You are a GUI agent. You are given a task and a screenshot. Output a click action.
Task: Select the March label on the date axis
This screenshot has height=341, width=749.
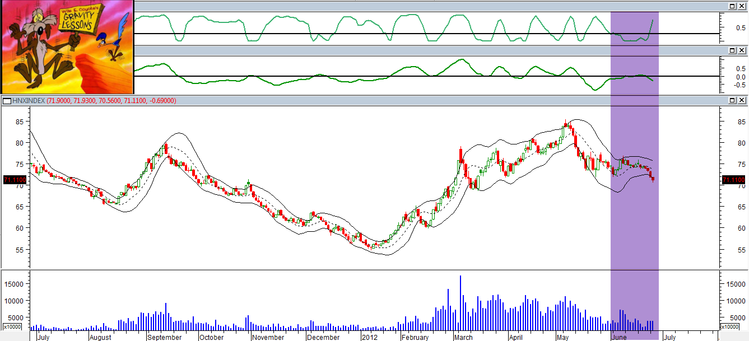click(x=463, y=337)
